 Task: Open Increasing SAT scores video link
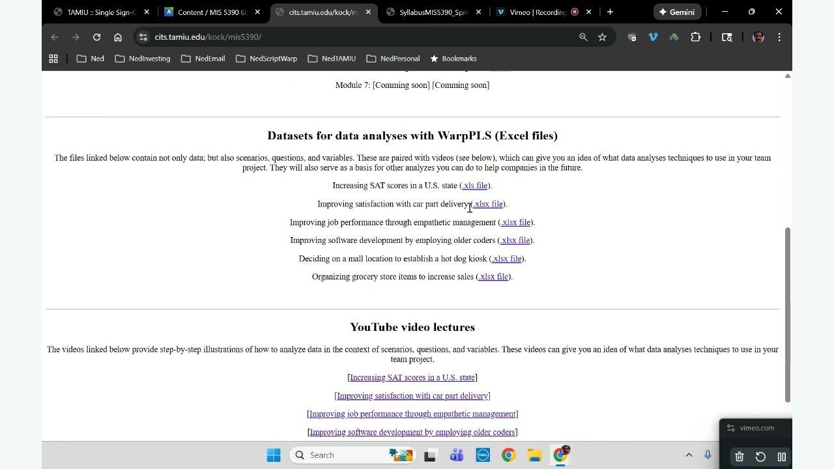point(412,378)
